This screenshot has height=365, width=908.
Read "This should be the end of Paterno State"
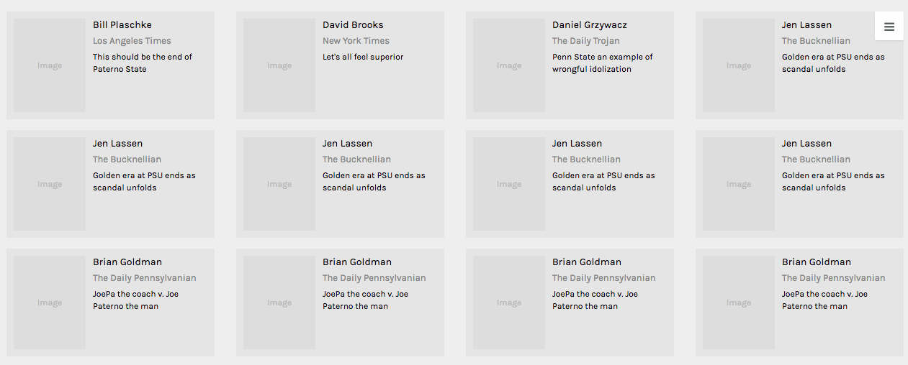click(x=143, y=63)
